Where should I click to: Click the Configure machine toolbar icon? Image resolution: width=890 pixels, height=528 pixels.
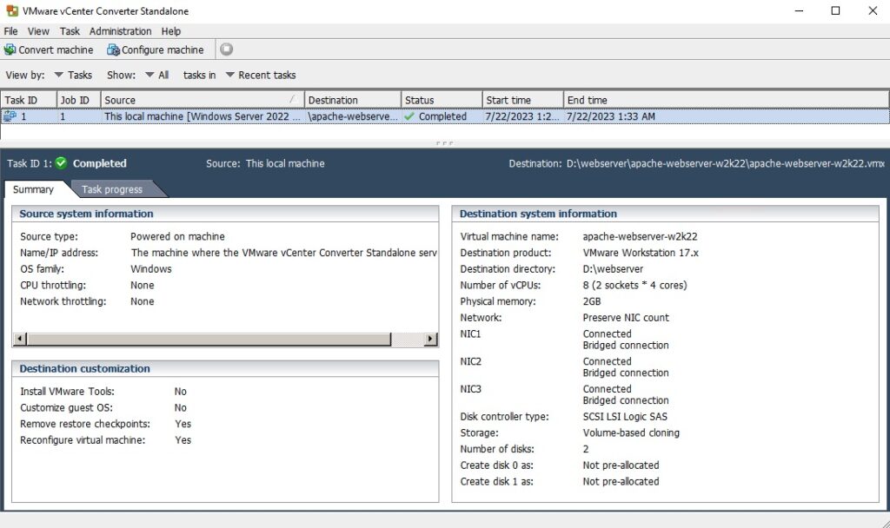click(113, 49)
